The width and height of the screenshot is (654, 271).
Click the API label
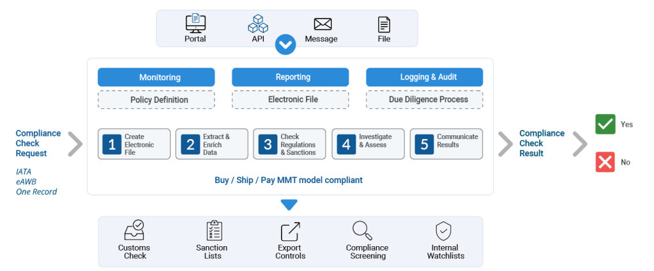pyautogui.click(x=258, y=39)
